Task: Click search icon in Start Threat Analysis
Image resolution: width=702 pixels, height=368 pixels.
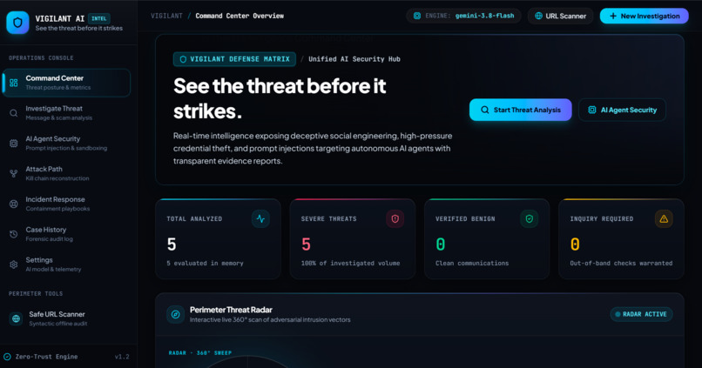Action: point(484,110)
